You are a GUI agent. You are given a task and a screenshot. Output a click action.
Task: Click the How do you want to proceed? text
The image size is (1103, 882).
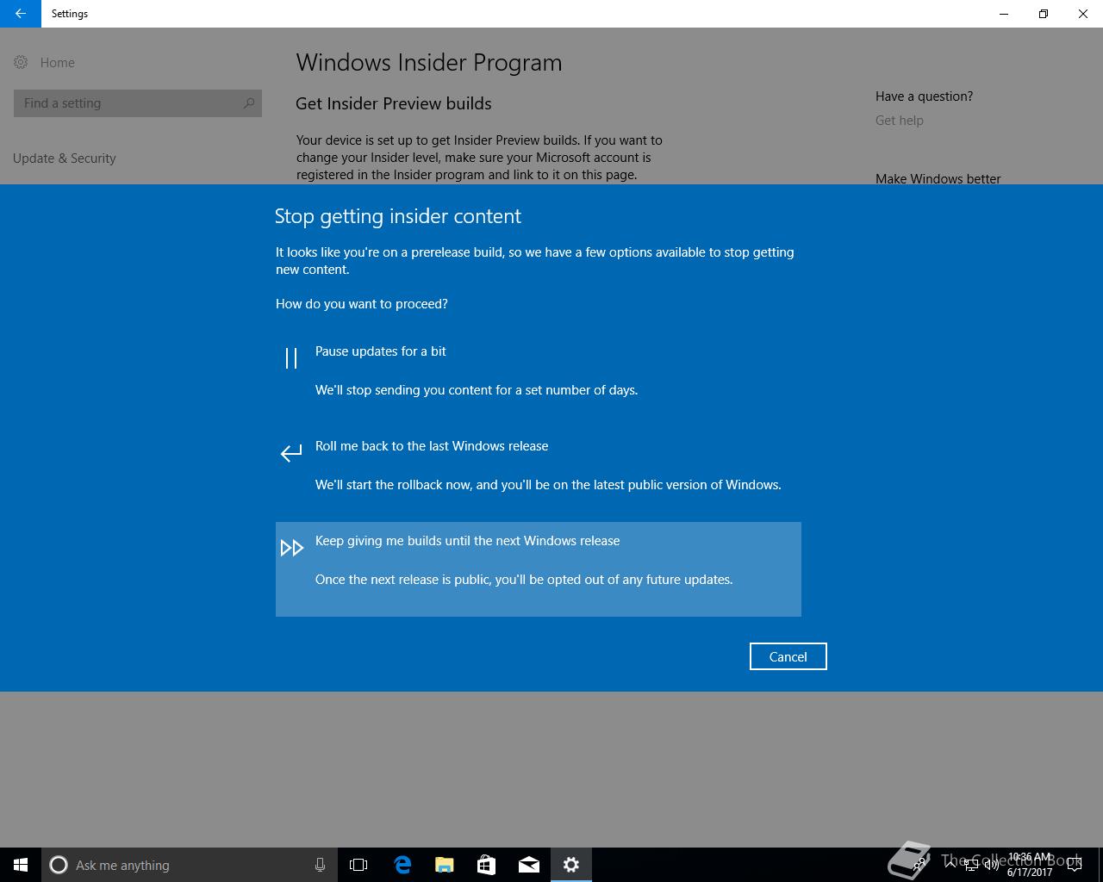[x=362, y=304]
